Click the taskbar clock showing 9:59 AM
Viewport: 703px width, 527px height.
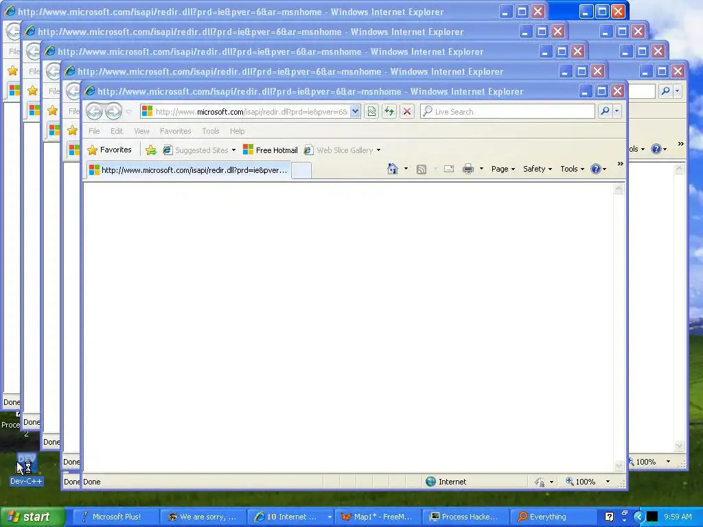tap(678, 517)
